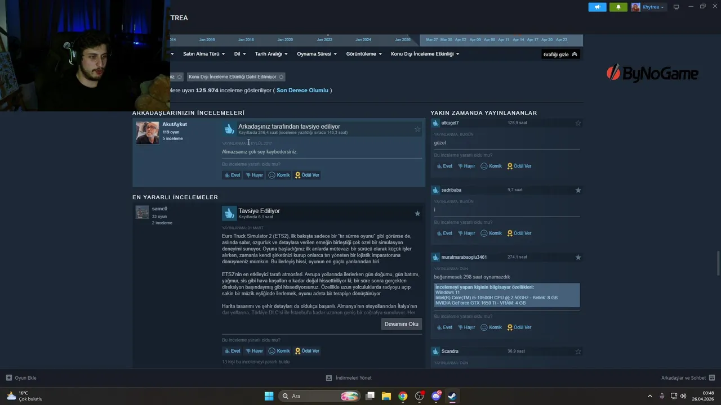
Task: Remove the Konu Dışı İnceleme Etkinliği Dahil Edilmiyor tag
Action: coord(281,76)
